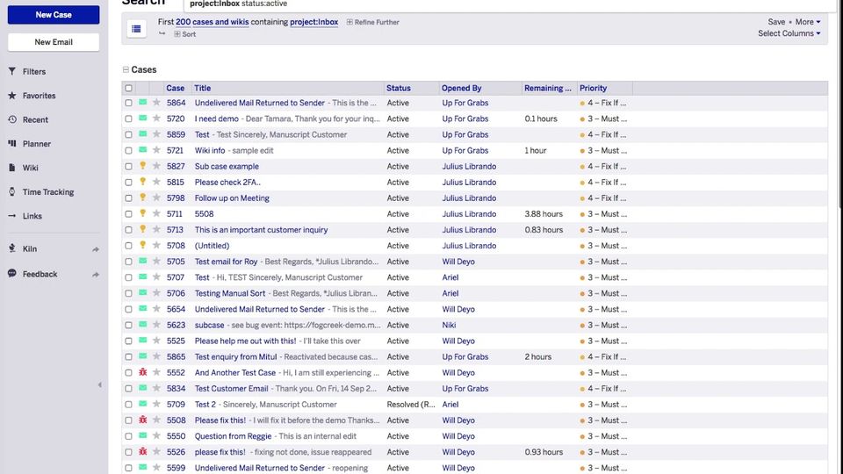Collapse the Cases section
The image size is (843, 474).
126,70
